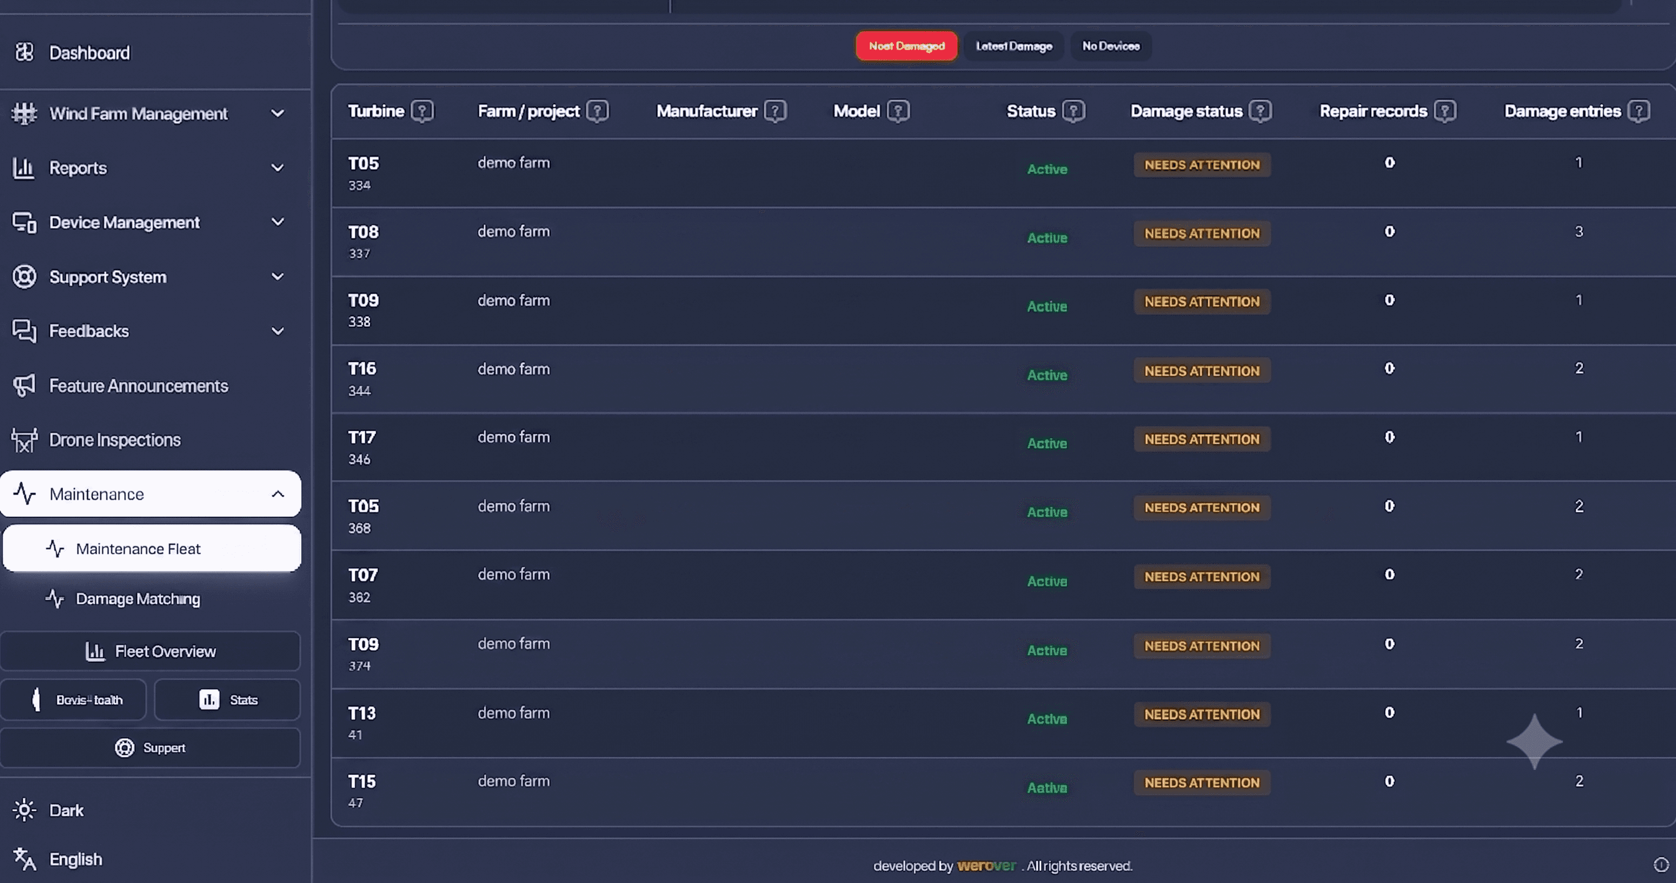Open the Manufacturer column help icon
The width and height of the screenshot is (1676, 883).
pos(775,111)
